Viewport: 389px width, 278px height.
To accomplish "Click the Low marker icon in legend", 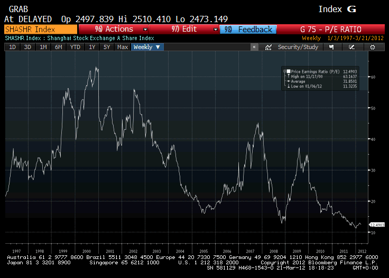I will 289,86.
